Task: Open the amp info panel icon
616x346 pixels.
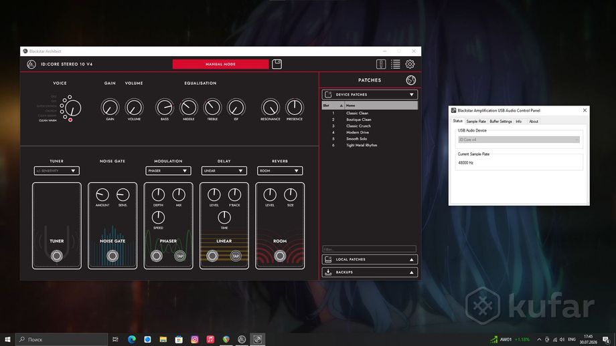Action: click(x=381, y=64)
